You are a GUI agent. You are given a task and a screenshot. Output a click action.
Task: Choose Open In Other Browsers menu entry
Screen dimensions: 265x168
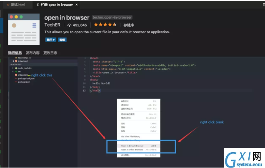[139, 150]
